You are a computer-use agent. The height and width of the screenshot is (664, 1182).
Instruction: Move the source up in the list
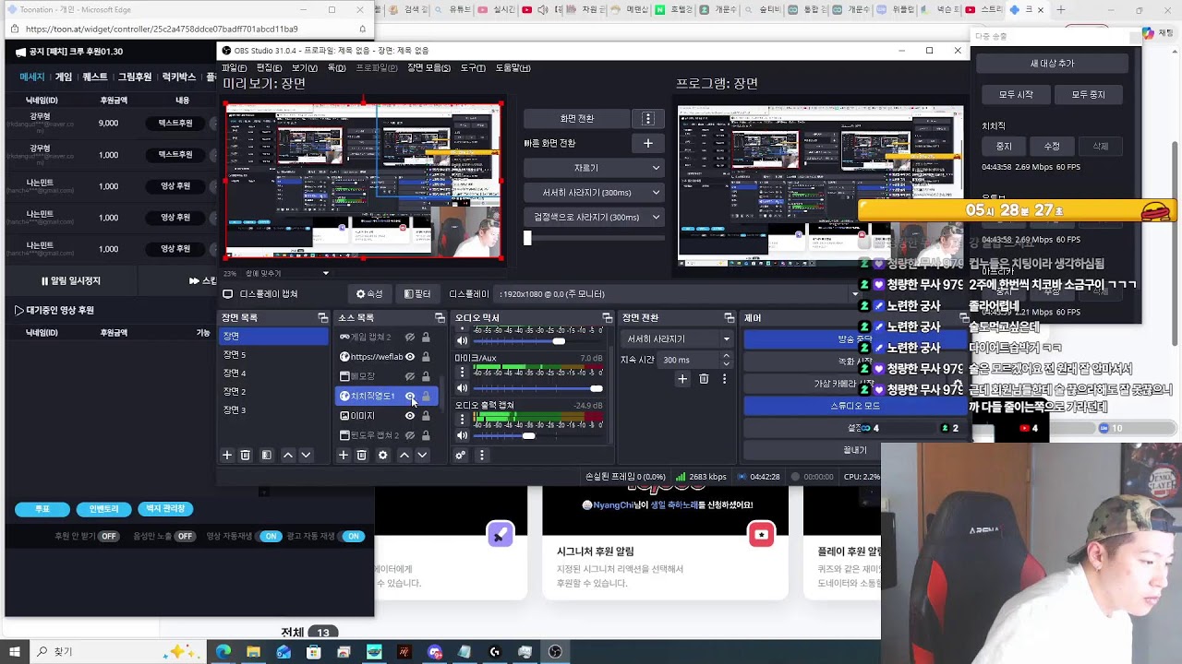pyautogui.click(x=404, y=455)
